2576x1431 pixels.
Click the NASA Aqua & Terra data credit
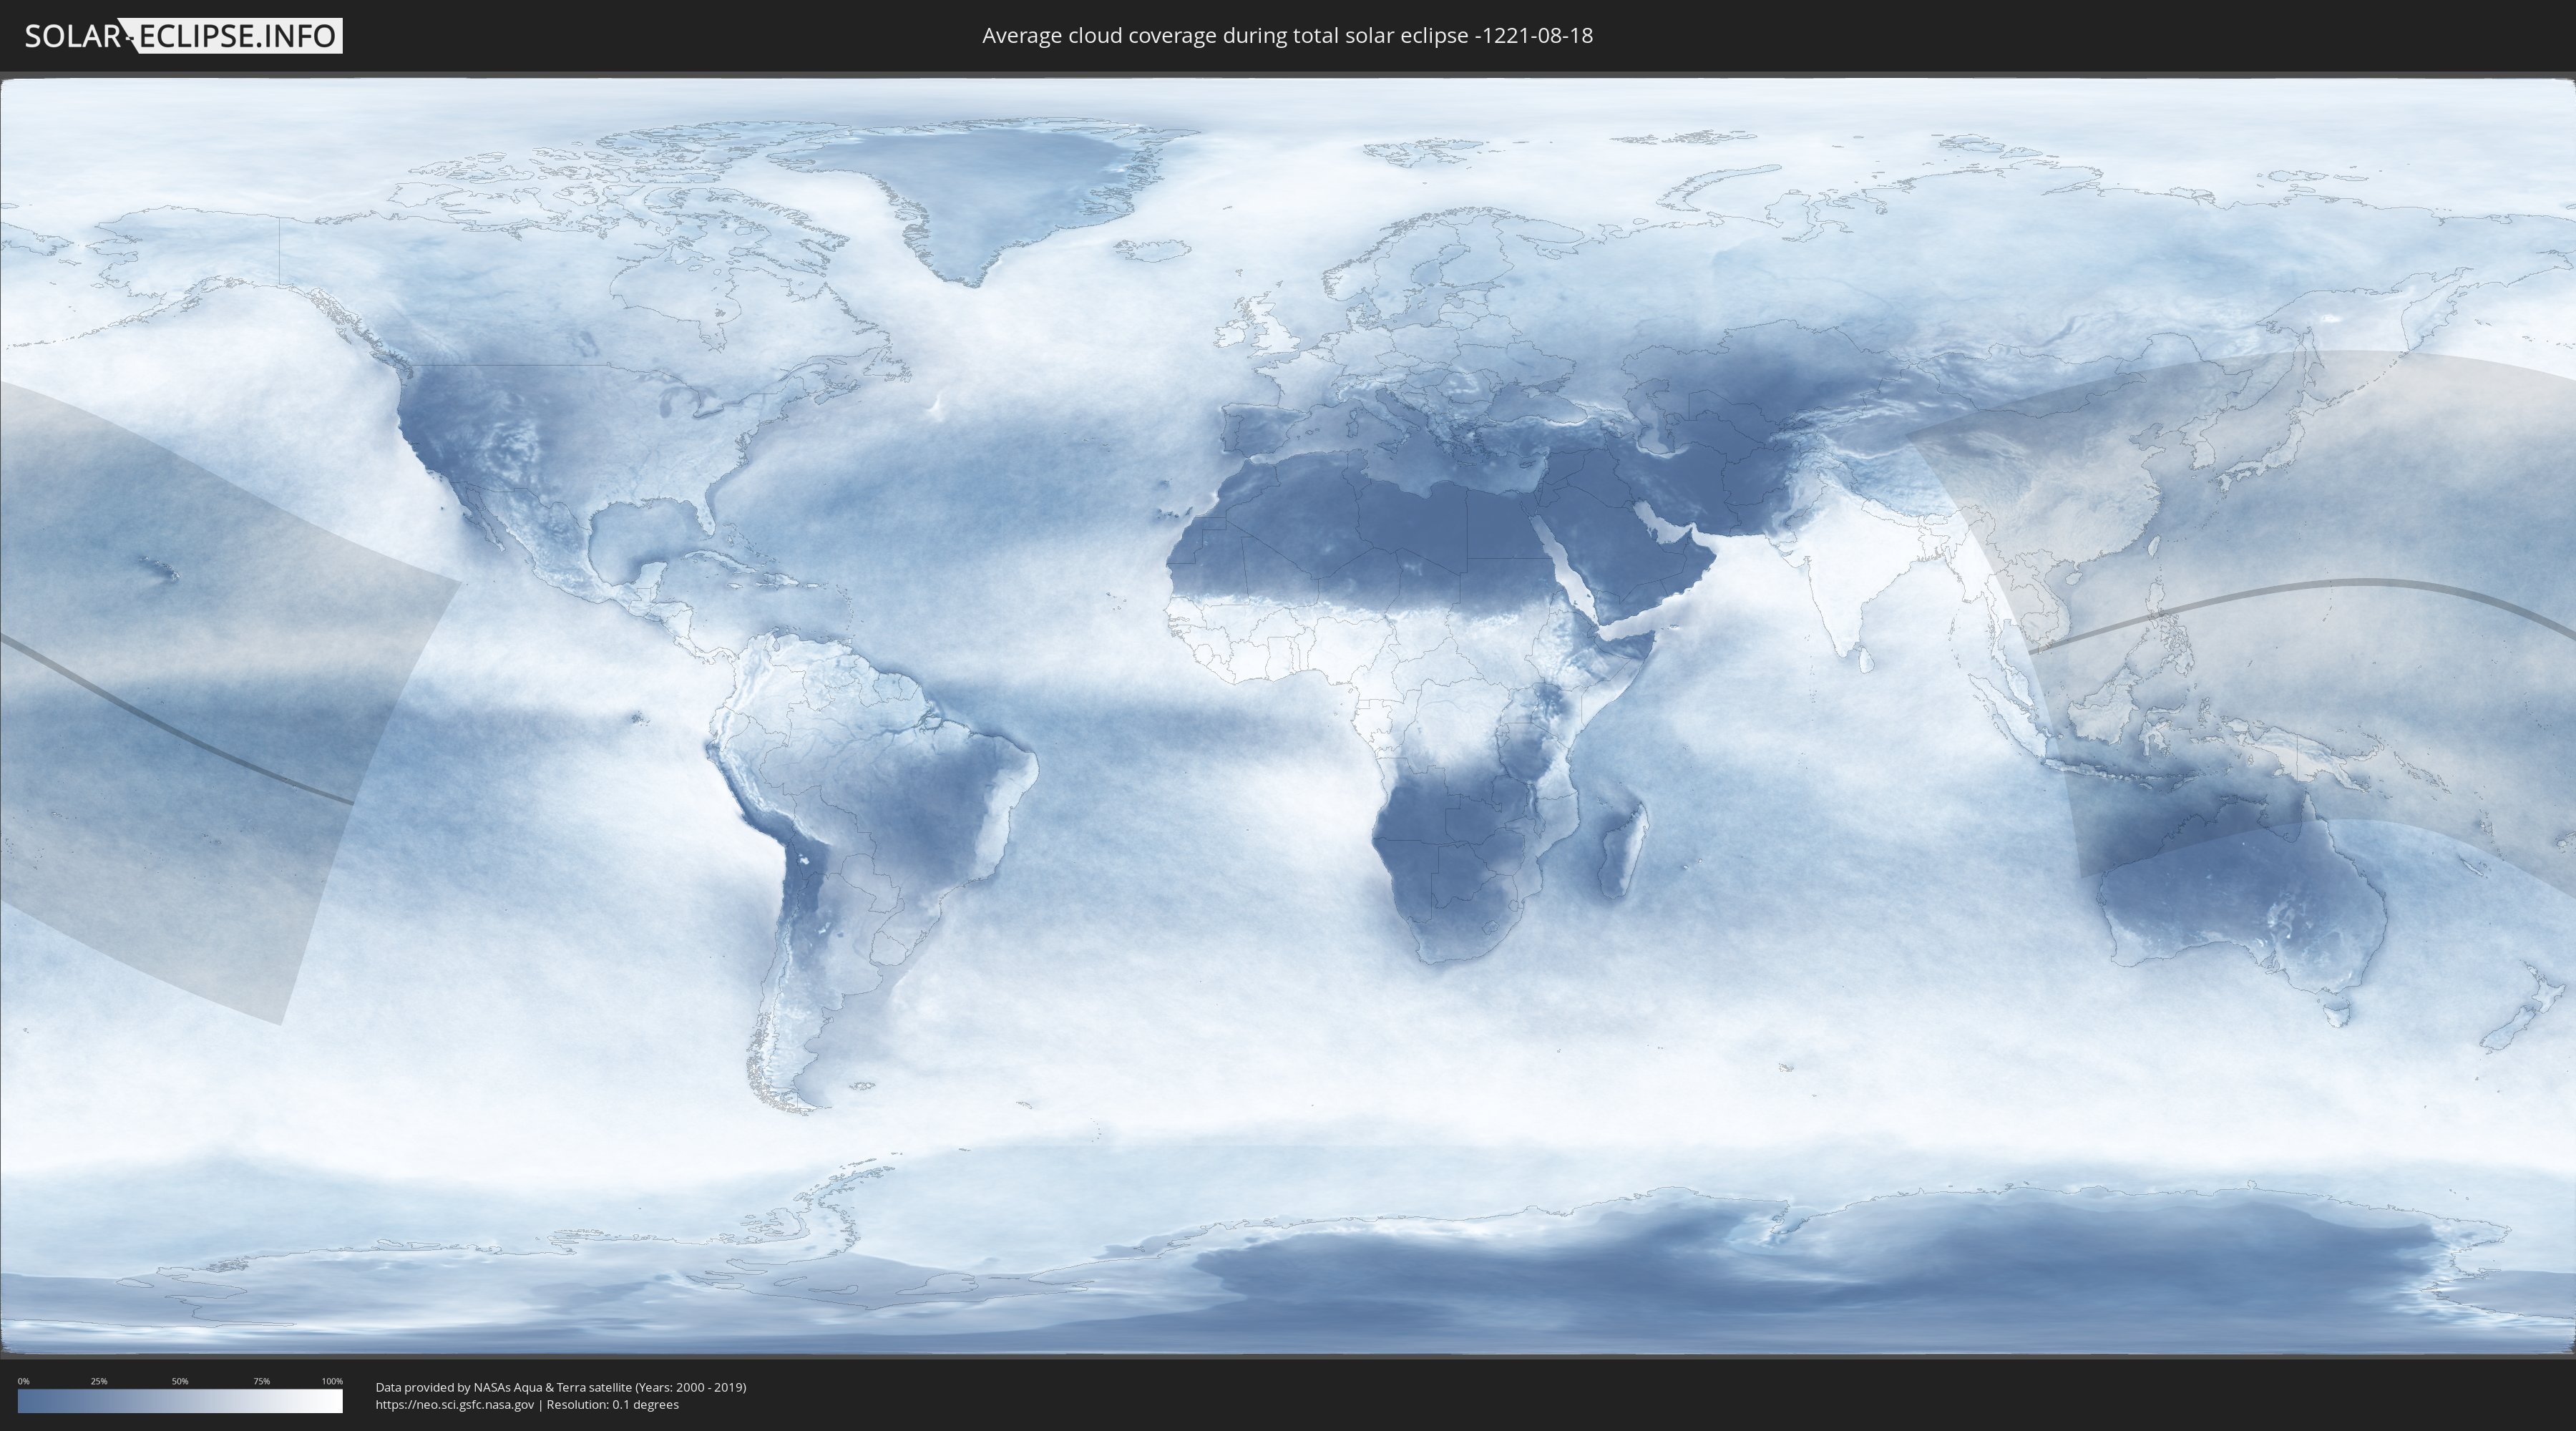pyautogui.click(x=560, y=1387)
